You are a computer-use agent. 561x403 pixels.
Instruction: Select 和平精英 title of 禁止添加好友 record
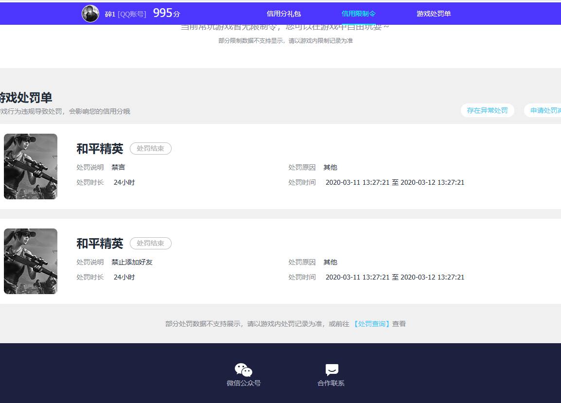100,244
